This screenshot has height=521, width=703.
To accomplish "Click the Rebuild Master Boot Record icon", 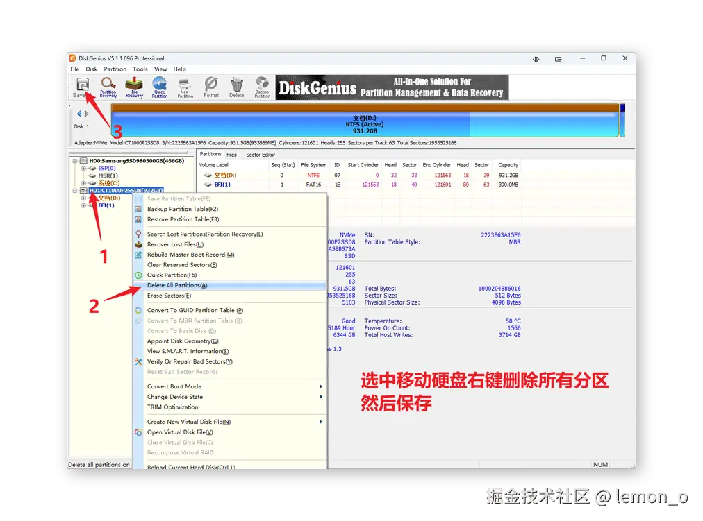I will 138,255.
